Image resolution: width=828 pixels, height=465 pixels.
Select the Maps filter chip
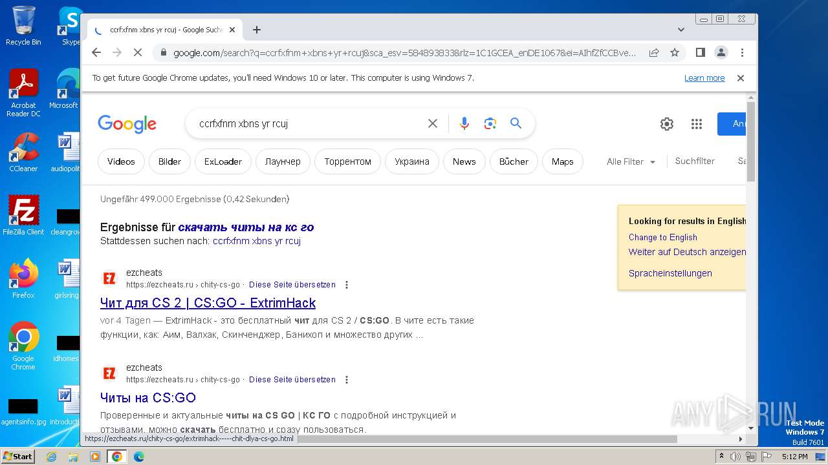coord(563,161)
